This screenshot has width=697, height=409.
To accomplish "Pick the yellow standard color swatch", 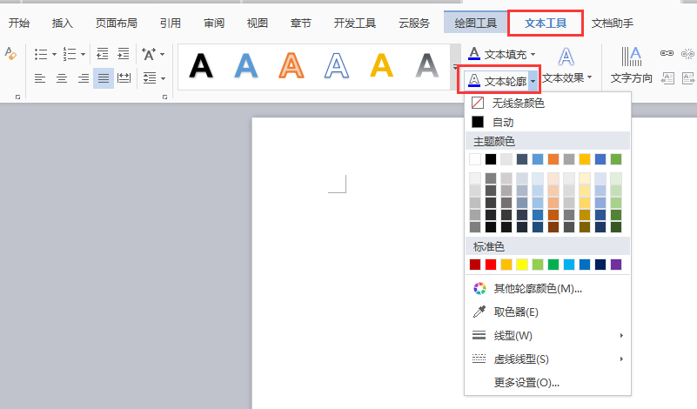I will click(522, 265).
